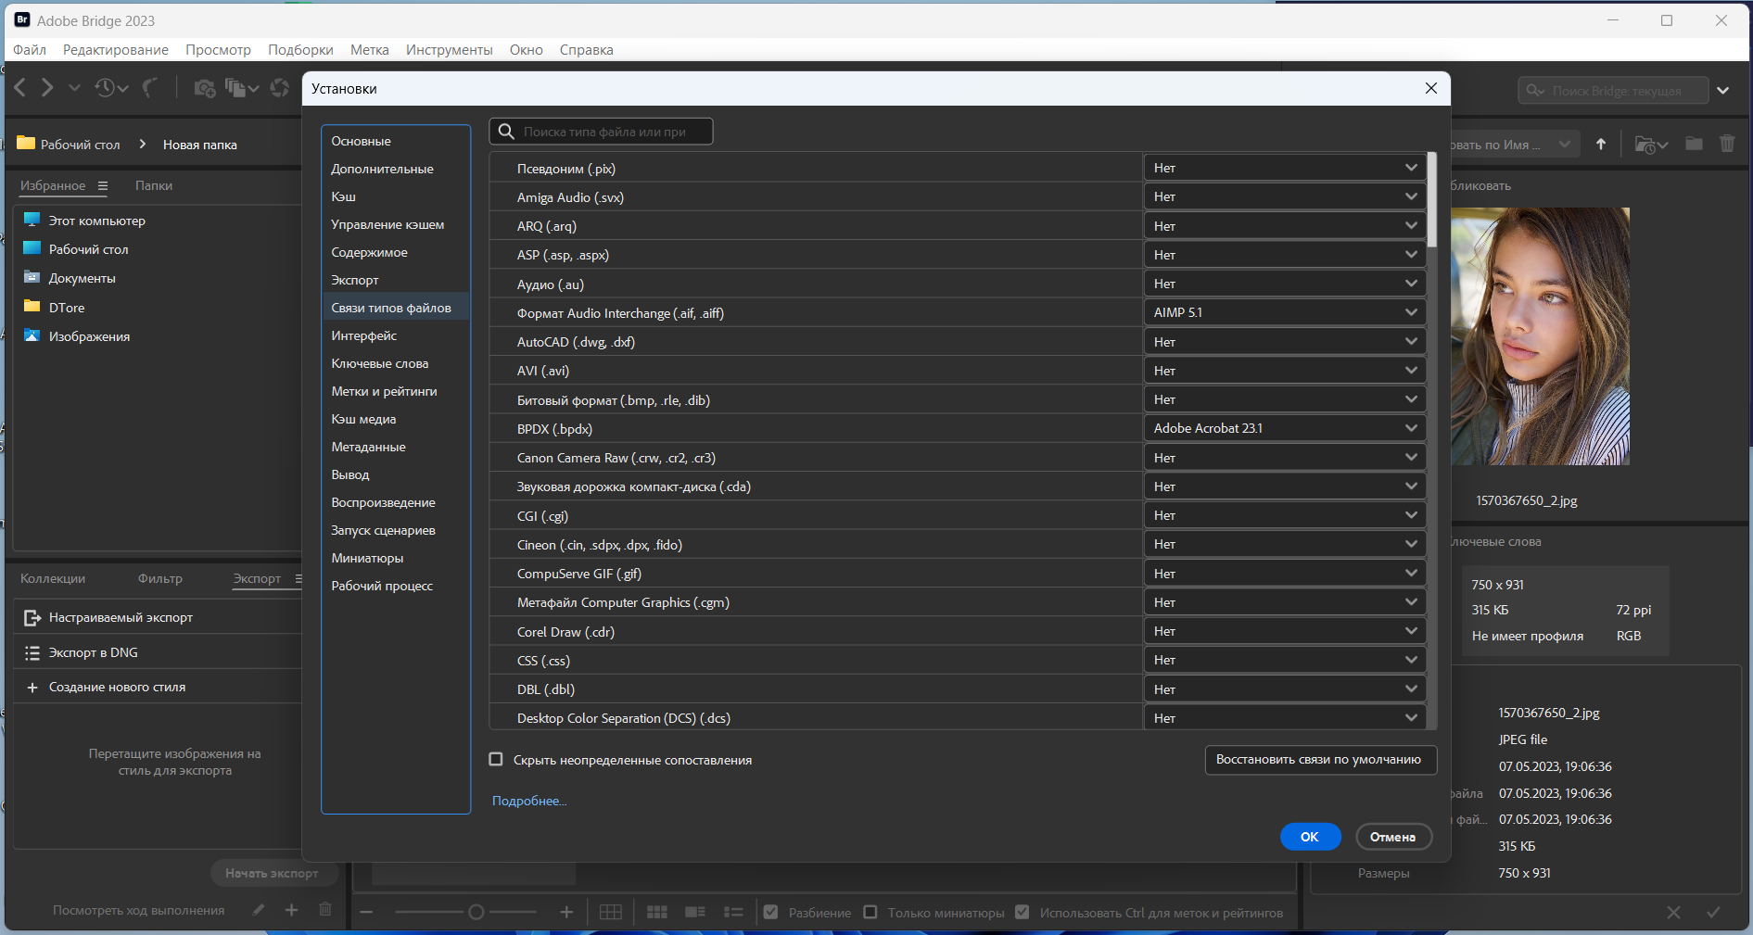The height and width of the screenshot is (935, 1753).
Task: Click the new folder icon top right
Action: 1694,144
